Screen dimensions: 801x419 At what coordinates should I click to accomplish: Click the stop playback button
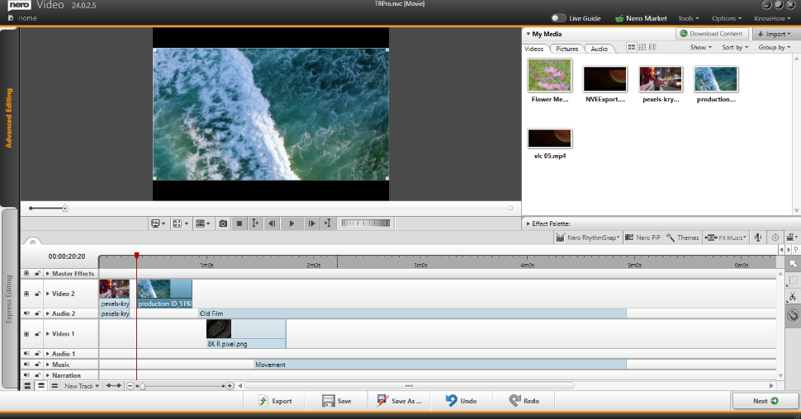coord(239,224)
